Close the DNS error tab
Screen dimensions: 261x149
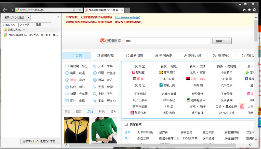(122, 10)
